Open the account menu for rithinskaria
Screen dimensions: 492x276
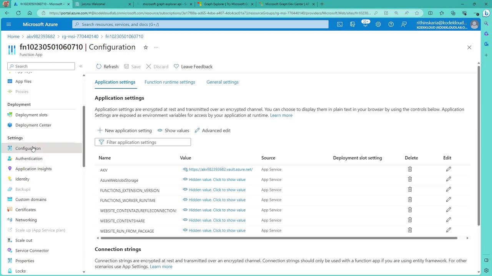(x=447, y=25)
